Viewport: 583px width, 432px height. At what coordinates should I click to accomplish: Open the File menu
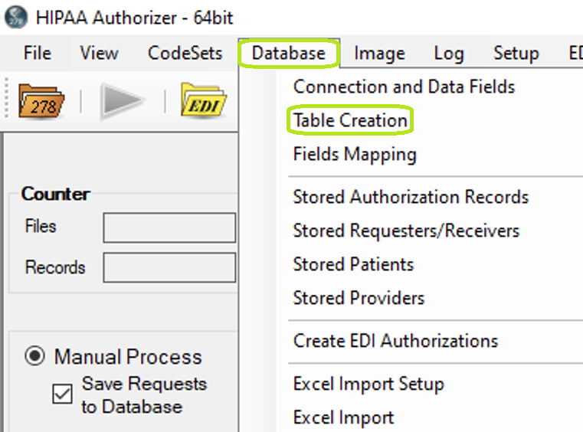pyautogui.click(x=38, y=53)
